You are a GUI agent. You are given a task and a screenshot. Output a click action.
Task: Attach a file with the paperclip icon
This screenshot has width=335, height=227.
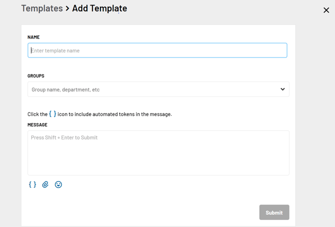(x=45, y=184)
